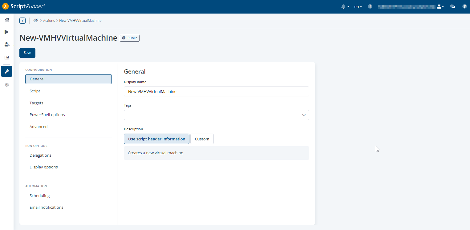Click the Save button

click(x=27, y=53)
